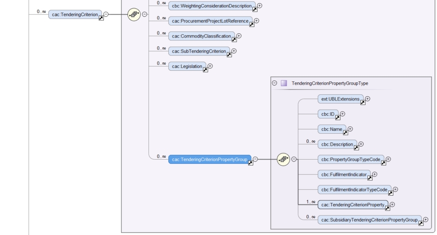Follow the reference arrow of cac:SubsidiaryTenderingCriterionPropertyGroup
Screen dimensions: 437x235
(x=421, y=223)
